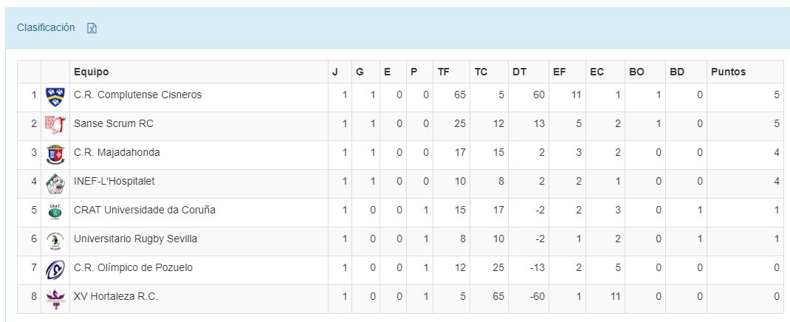Click the Equipo column header
790x322 pixels.
(91, 72)
